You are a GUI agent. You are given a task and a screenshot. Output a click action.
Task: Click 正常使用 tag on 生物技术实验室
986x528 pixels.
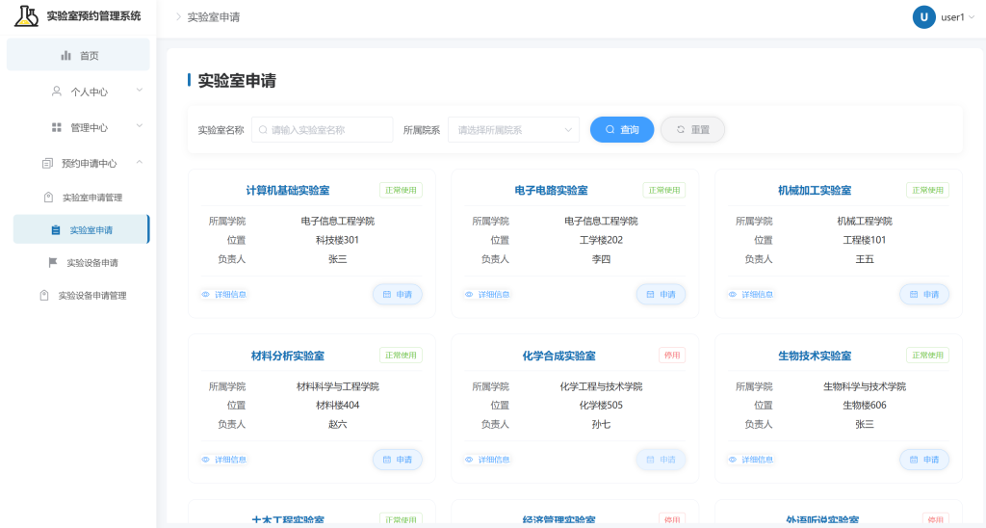coord(927,355)
